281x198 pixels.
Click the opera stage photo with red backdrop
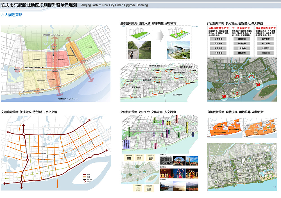[x=166, y=173]
